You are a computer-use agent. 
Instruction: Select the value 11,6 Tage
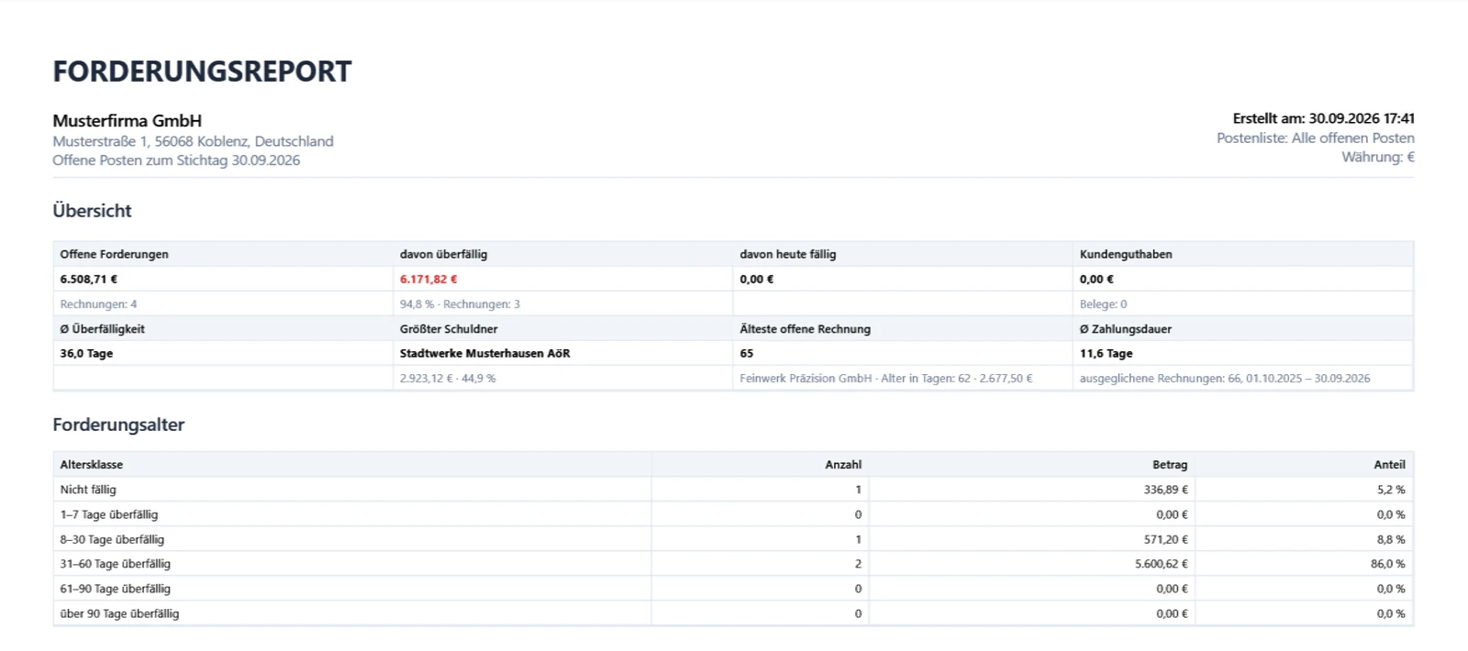pyautogui.click(x=1107, y=353)
